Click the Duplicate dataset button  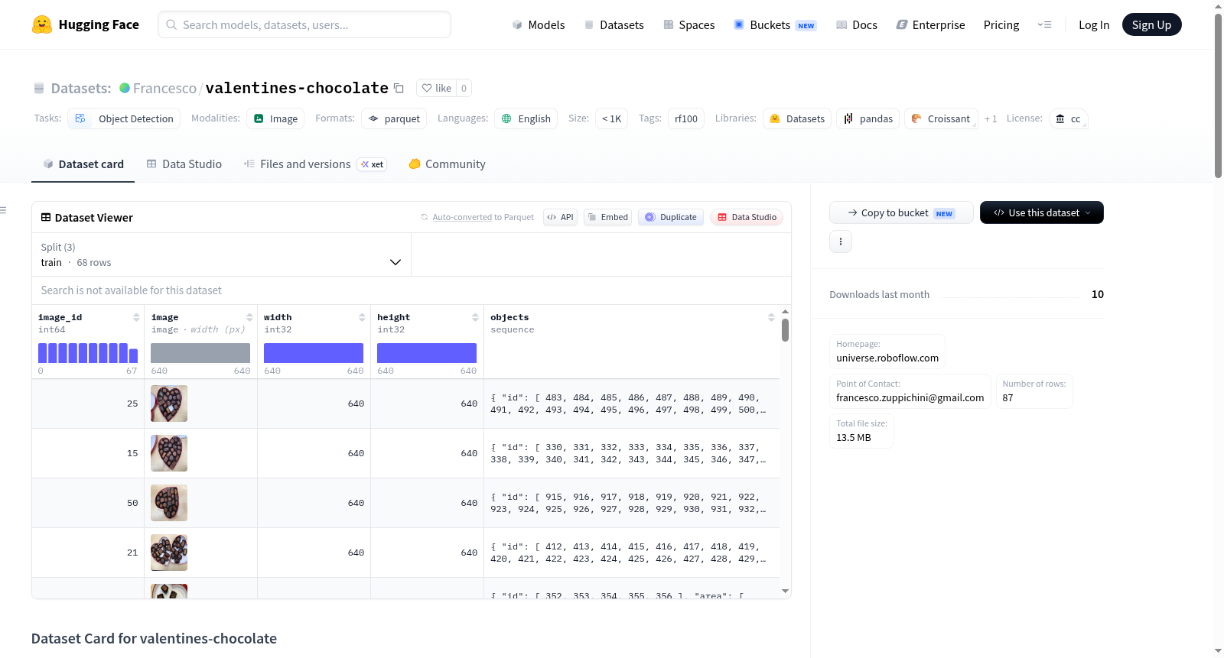tap(671, 217)
